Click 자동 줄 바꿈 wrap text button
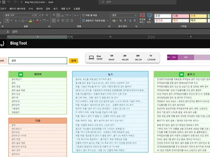This screenshot has height=157, width=210. point(89,15)
